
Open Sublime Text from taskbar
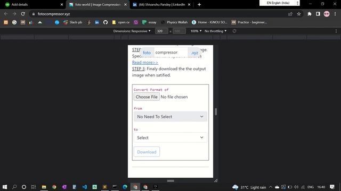(104, 187)
